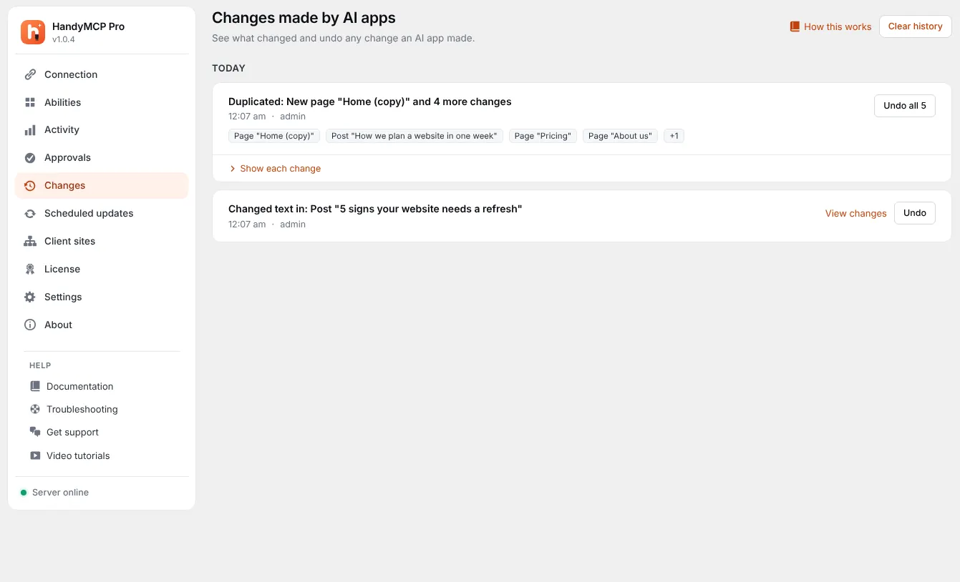Click the Page "About us" tag

coord(620,136)
